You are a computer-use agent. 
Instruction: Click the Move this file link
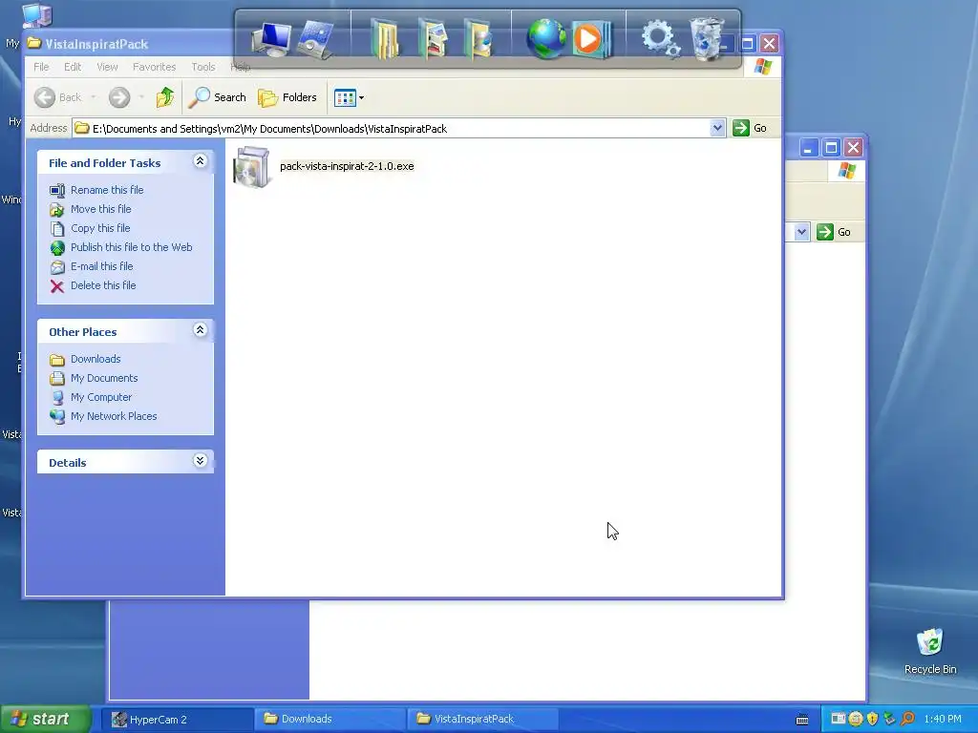(x=101, y=209)
